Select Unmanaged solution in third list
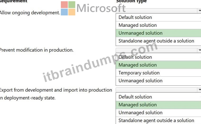The image size is (201, 124). (159, 113)
